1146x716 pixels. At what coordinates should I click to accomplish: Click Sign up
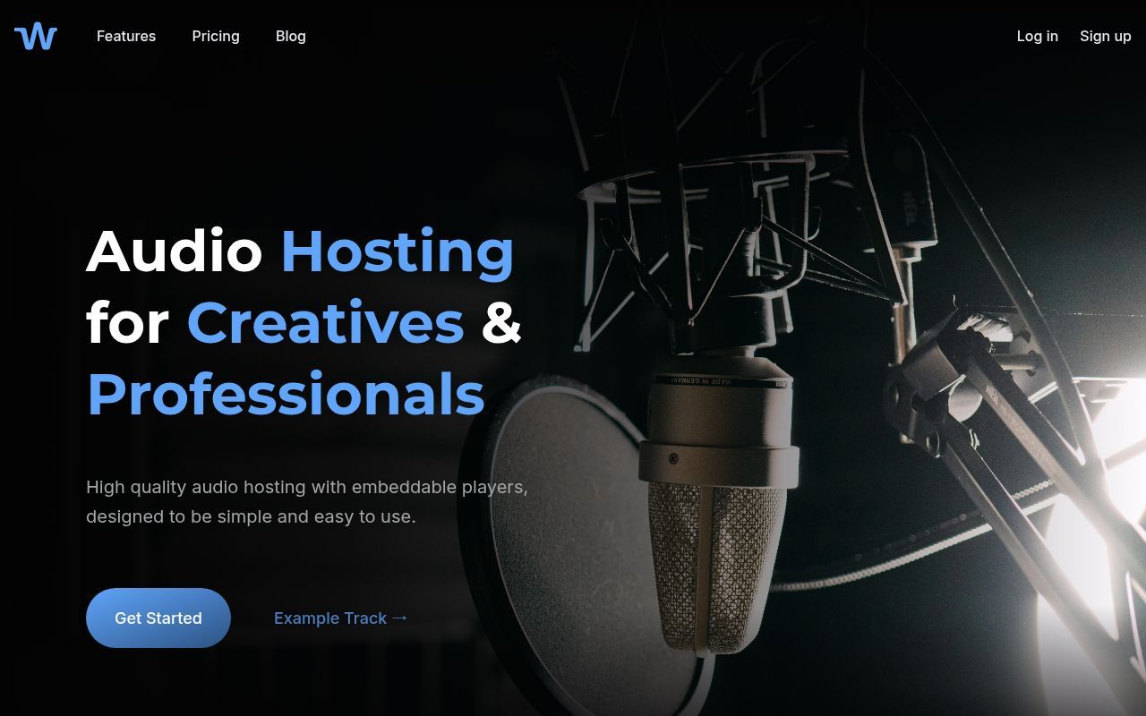[x=1106, y=36]
